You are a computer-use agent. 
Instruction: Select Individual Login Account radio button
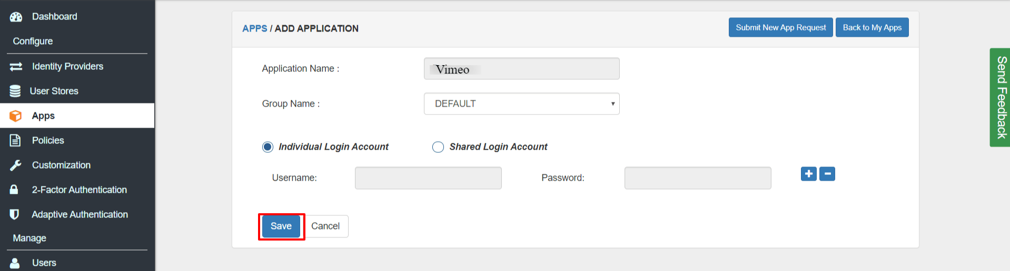pyautogui.click(x=268, y=147)
